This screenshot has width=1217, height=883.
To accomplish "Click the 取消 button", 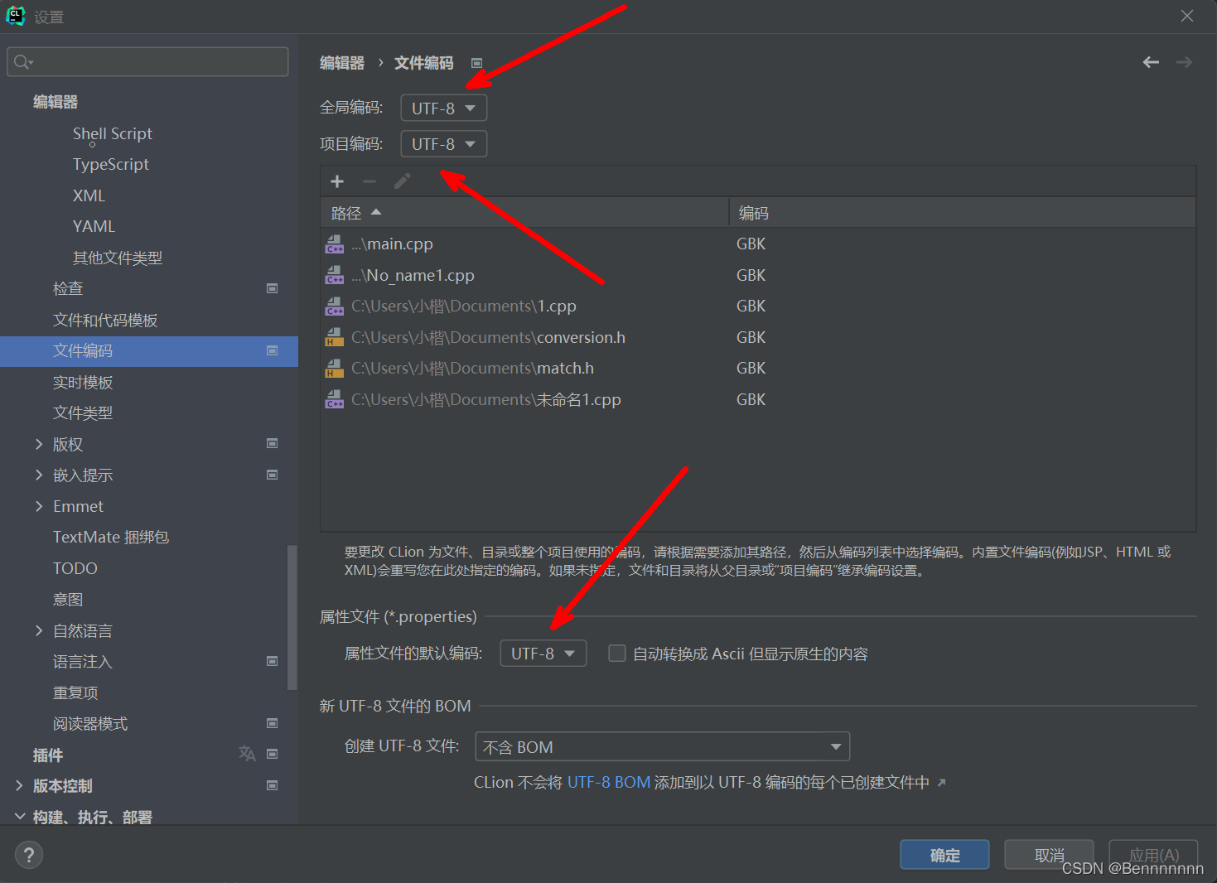I will click(1049, 855).
